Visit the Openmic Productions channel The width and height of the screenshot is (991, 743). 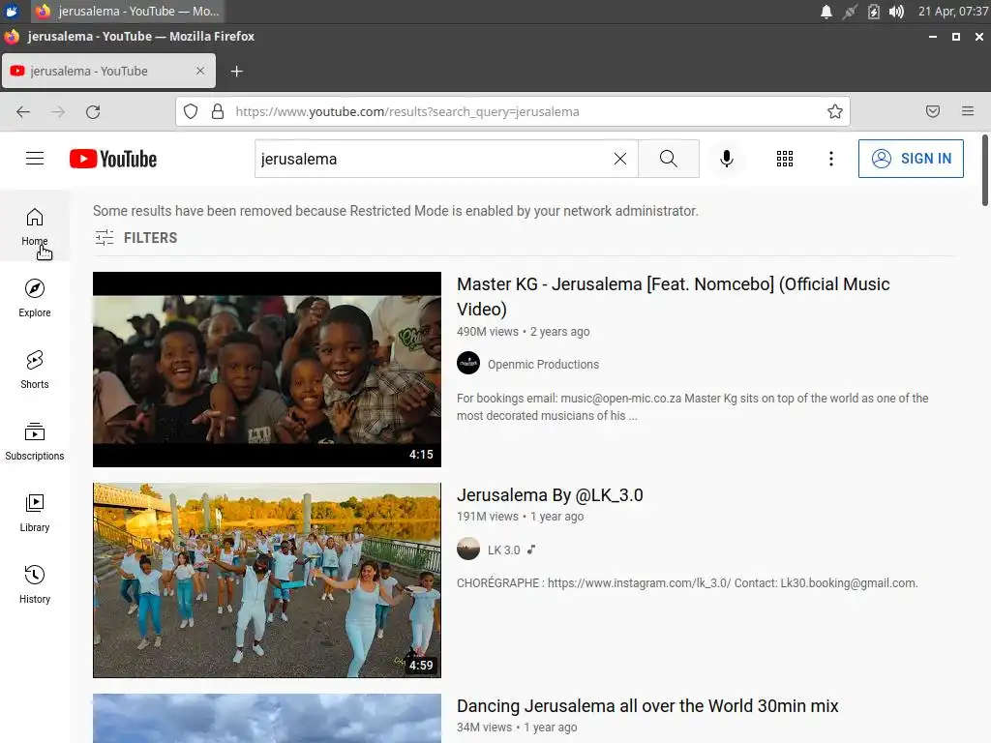[x=543, y=364]
